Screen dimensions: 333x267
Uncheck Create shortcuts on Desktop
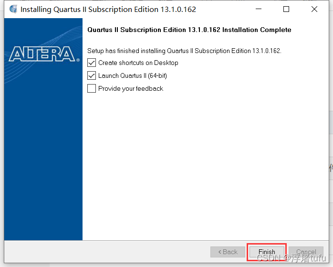(92, 63)
